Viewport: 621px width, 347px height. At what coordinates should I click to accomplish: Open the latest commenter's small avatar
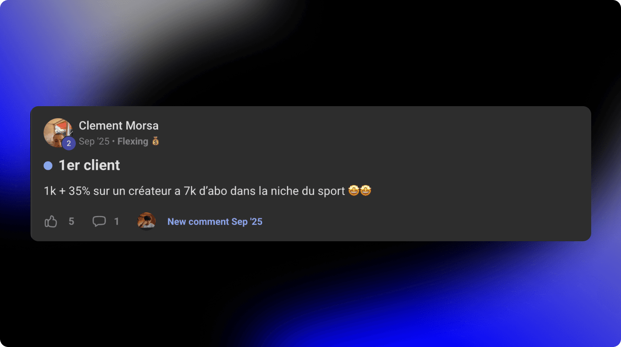click(x=147, y=221)
